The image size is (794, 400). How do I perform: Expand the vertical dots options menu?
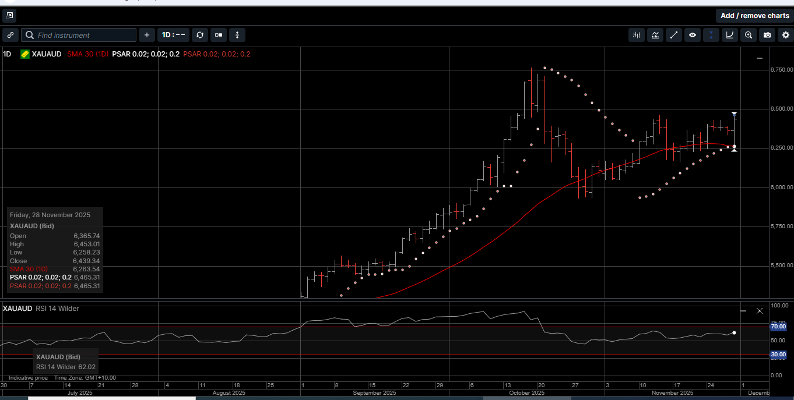tap(237, 35)
